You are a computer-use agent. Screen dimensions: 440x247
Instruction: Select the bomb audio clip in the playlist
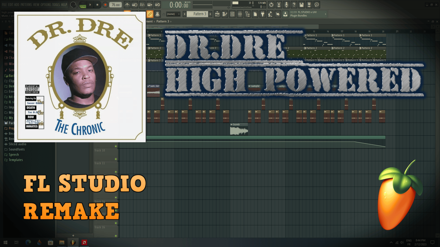coord(239,129)
